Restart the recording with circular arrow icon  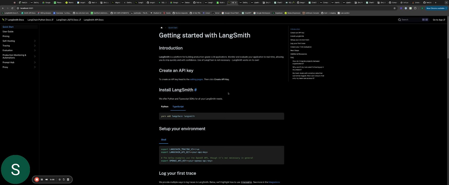[x=64, y=180]
